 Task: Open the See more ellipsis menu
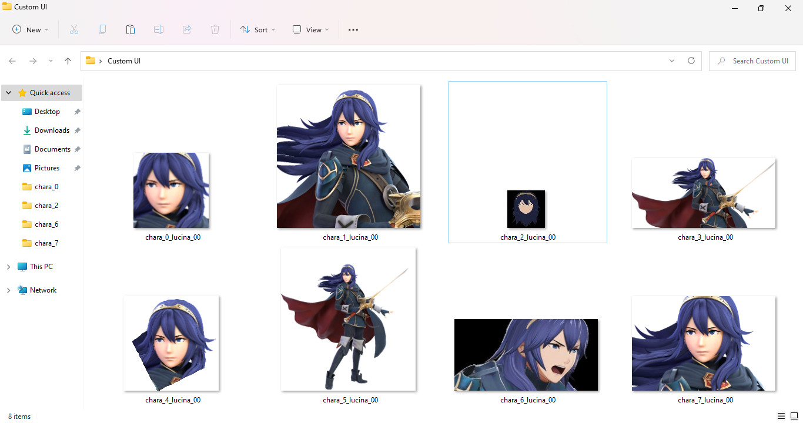(353, 29)
